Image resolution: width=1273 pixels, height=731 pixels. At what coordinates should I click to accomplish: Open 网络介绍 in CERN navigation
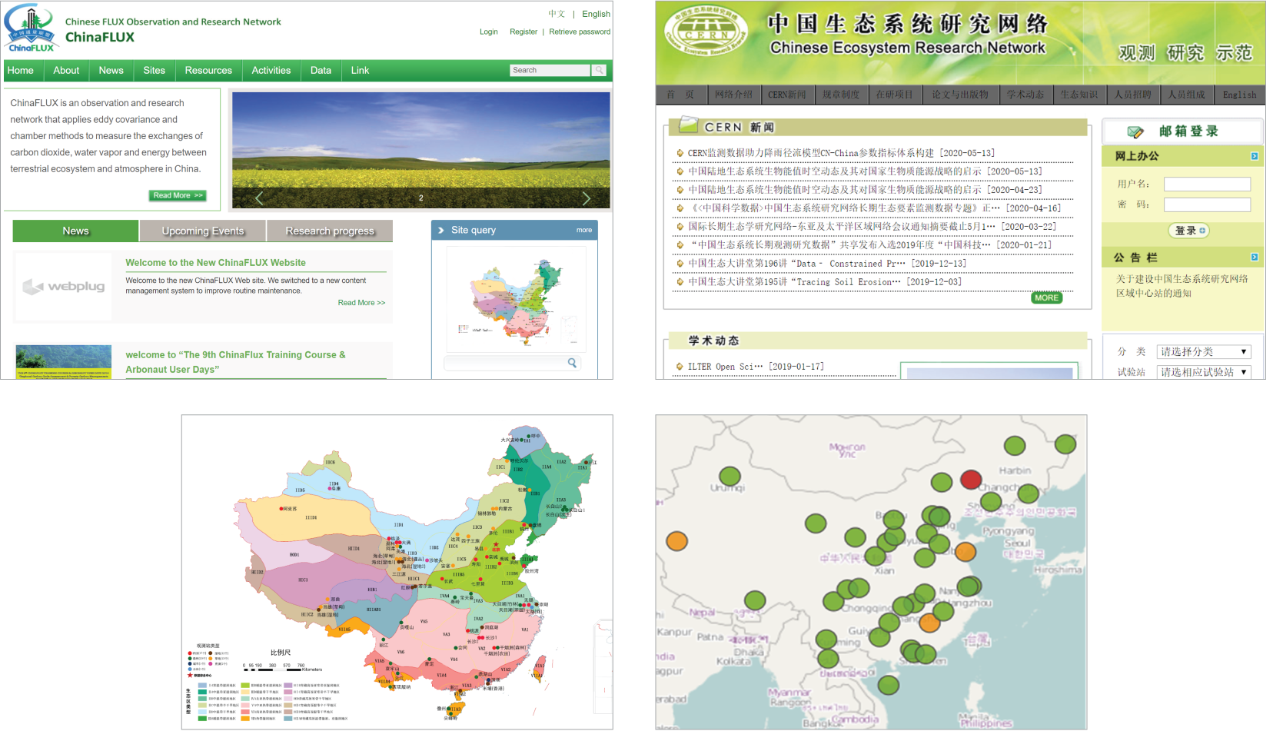pos(733,95)
